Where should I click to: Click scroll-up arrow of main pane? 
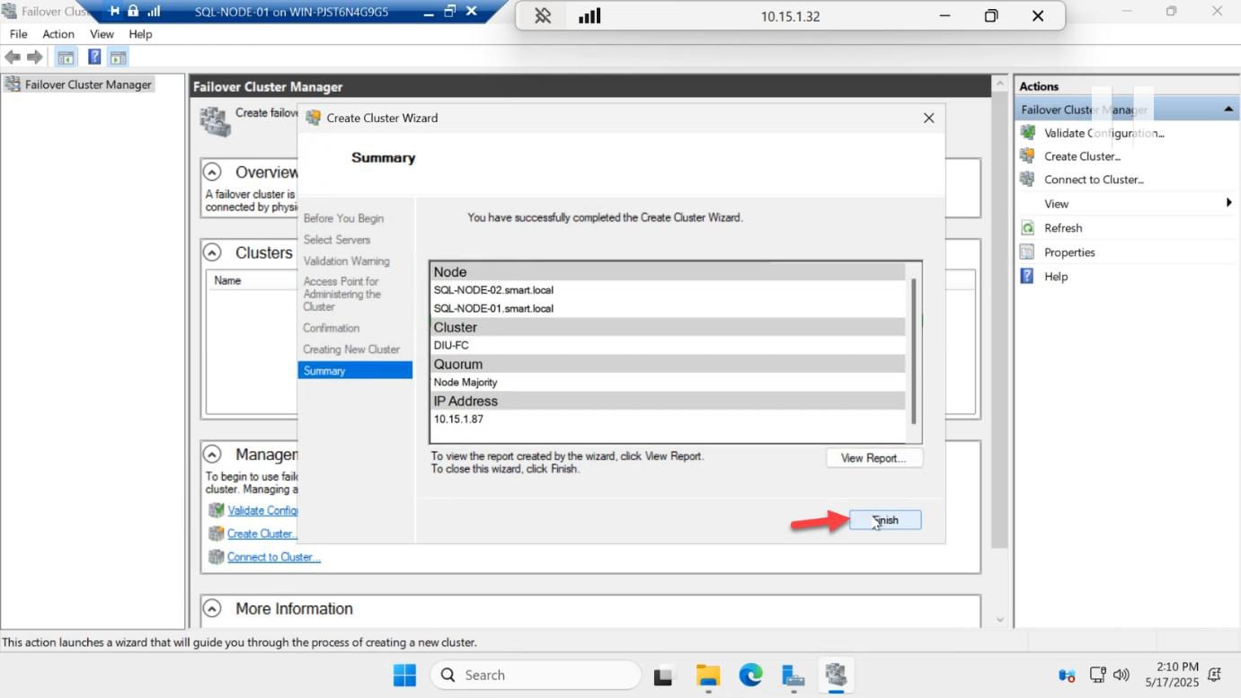pos(1000,84)
